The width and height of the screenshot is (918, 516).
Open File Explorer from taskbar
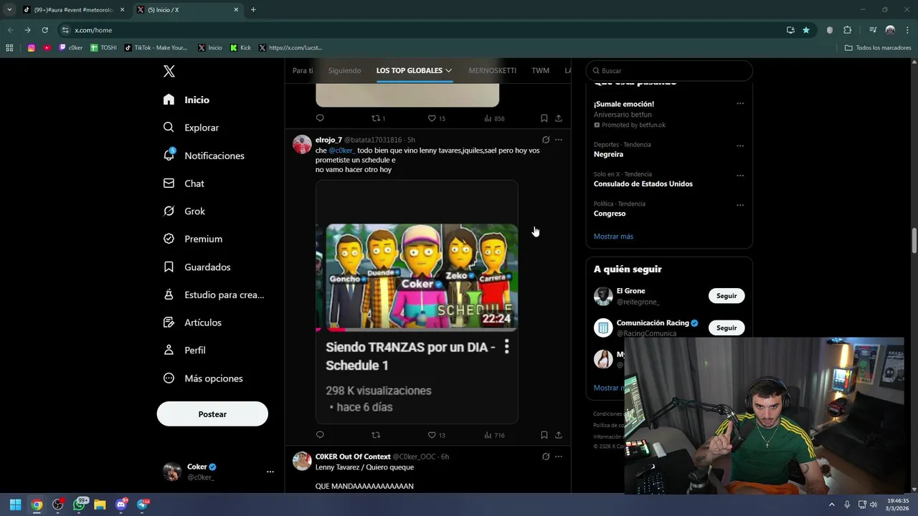tap(100, 505)
